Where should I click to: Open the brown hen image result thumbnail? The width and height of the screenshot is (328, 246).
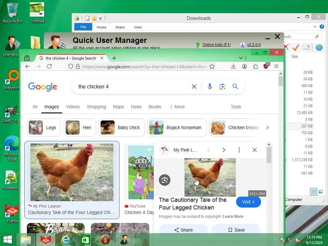click(x=72, y=172)
